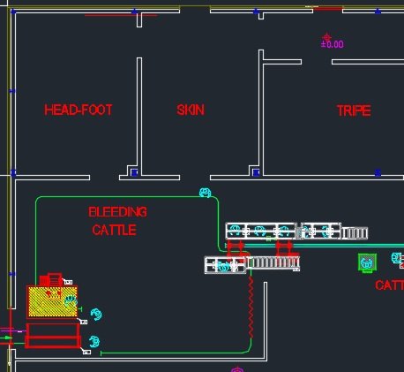The image size is (404, 372).
Task: Click the BLEEDING CATTLE text label
Action: tap(117, 221)
